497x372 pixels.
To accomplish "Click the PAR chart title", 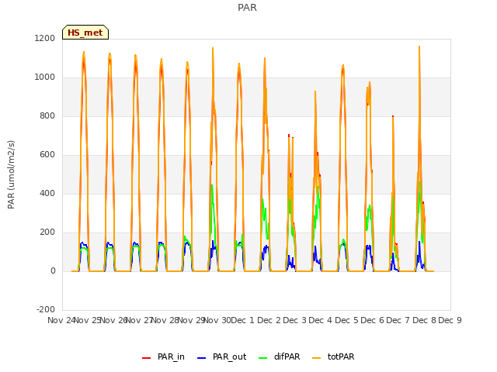I will tap(247, 8).
